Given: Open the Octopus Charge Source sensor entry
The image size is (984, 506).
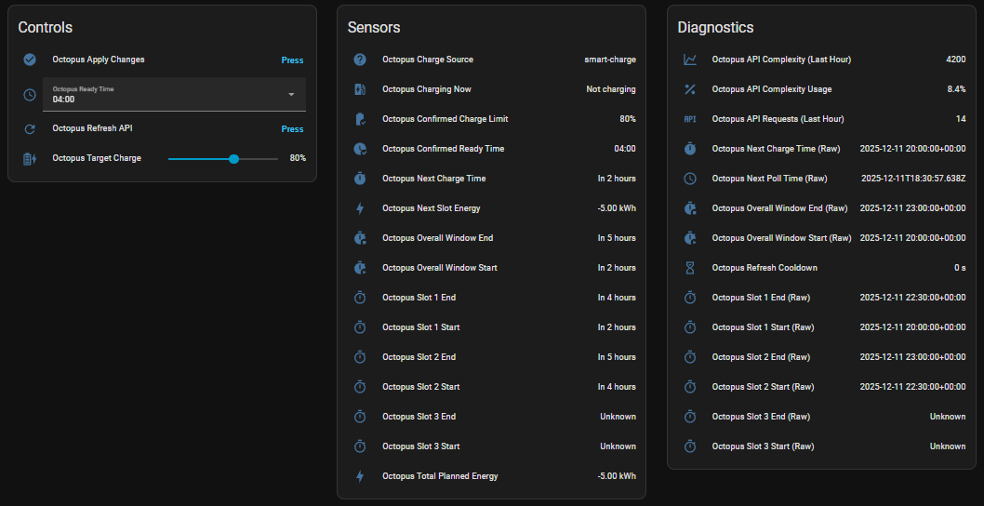Looking at the screenshot, I should pos(491,60).
